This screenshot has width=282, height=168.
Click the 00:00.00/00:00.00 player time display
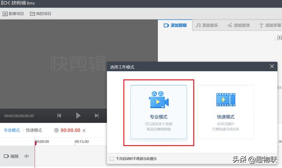pyautogui.click(x=19, y=116)
